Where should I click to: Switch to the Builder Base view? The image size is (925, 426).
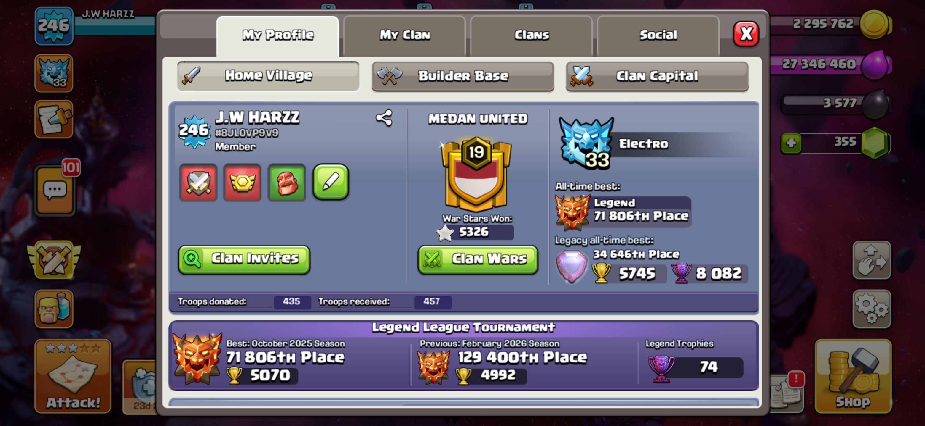[x=462, y=76]
